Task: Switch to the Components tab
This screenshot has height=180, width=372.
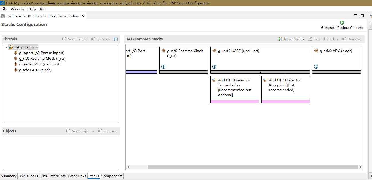Action: 112,176
